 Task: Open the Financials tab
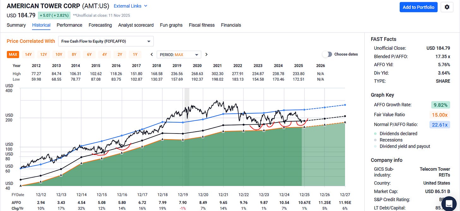(231, 25)
